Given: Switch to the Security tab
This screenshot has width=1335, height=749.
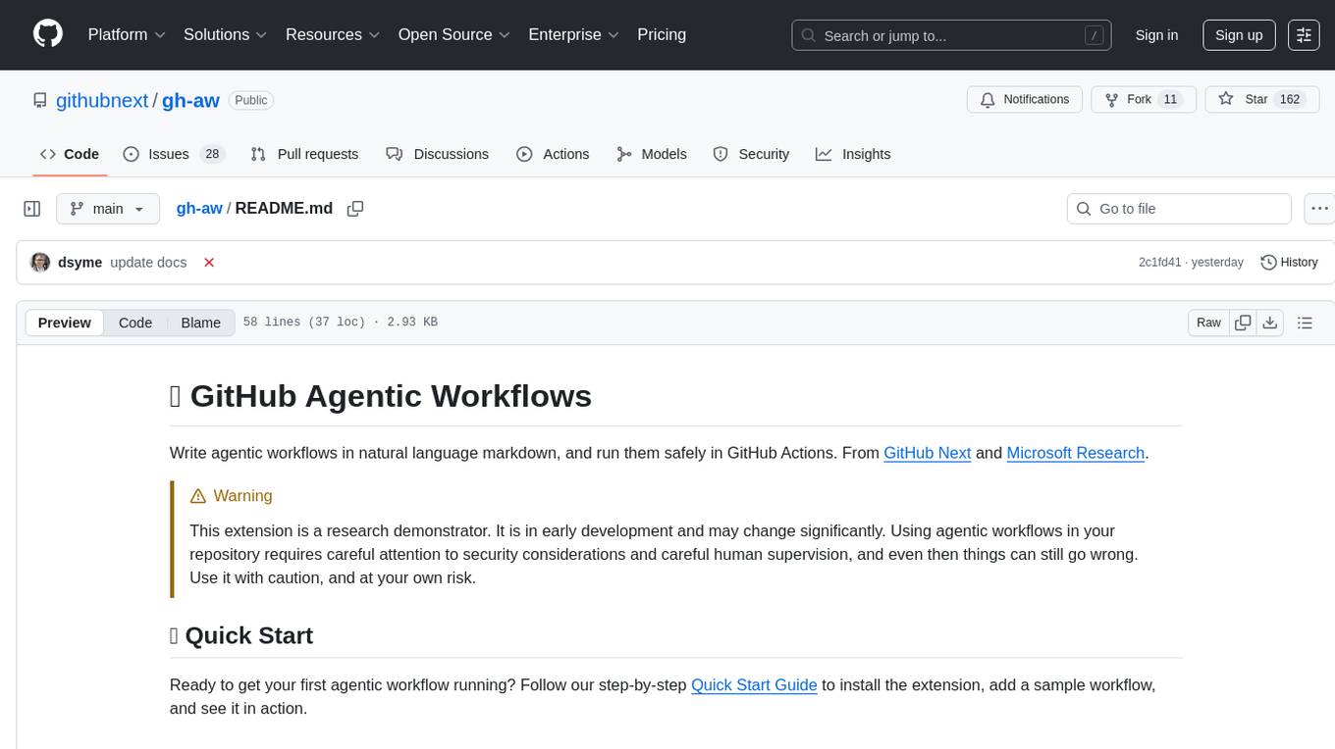Looking at the screenshot, I should [751, 154].
